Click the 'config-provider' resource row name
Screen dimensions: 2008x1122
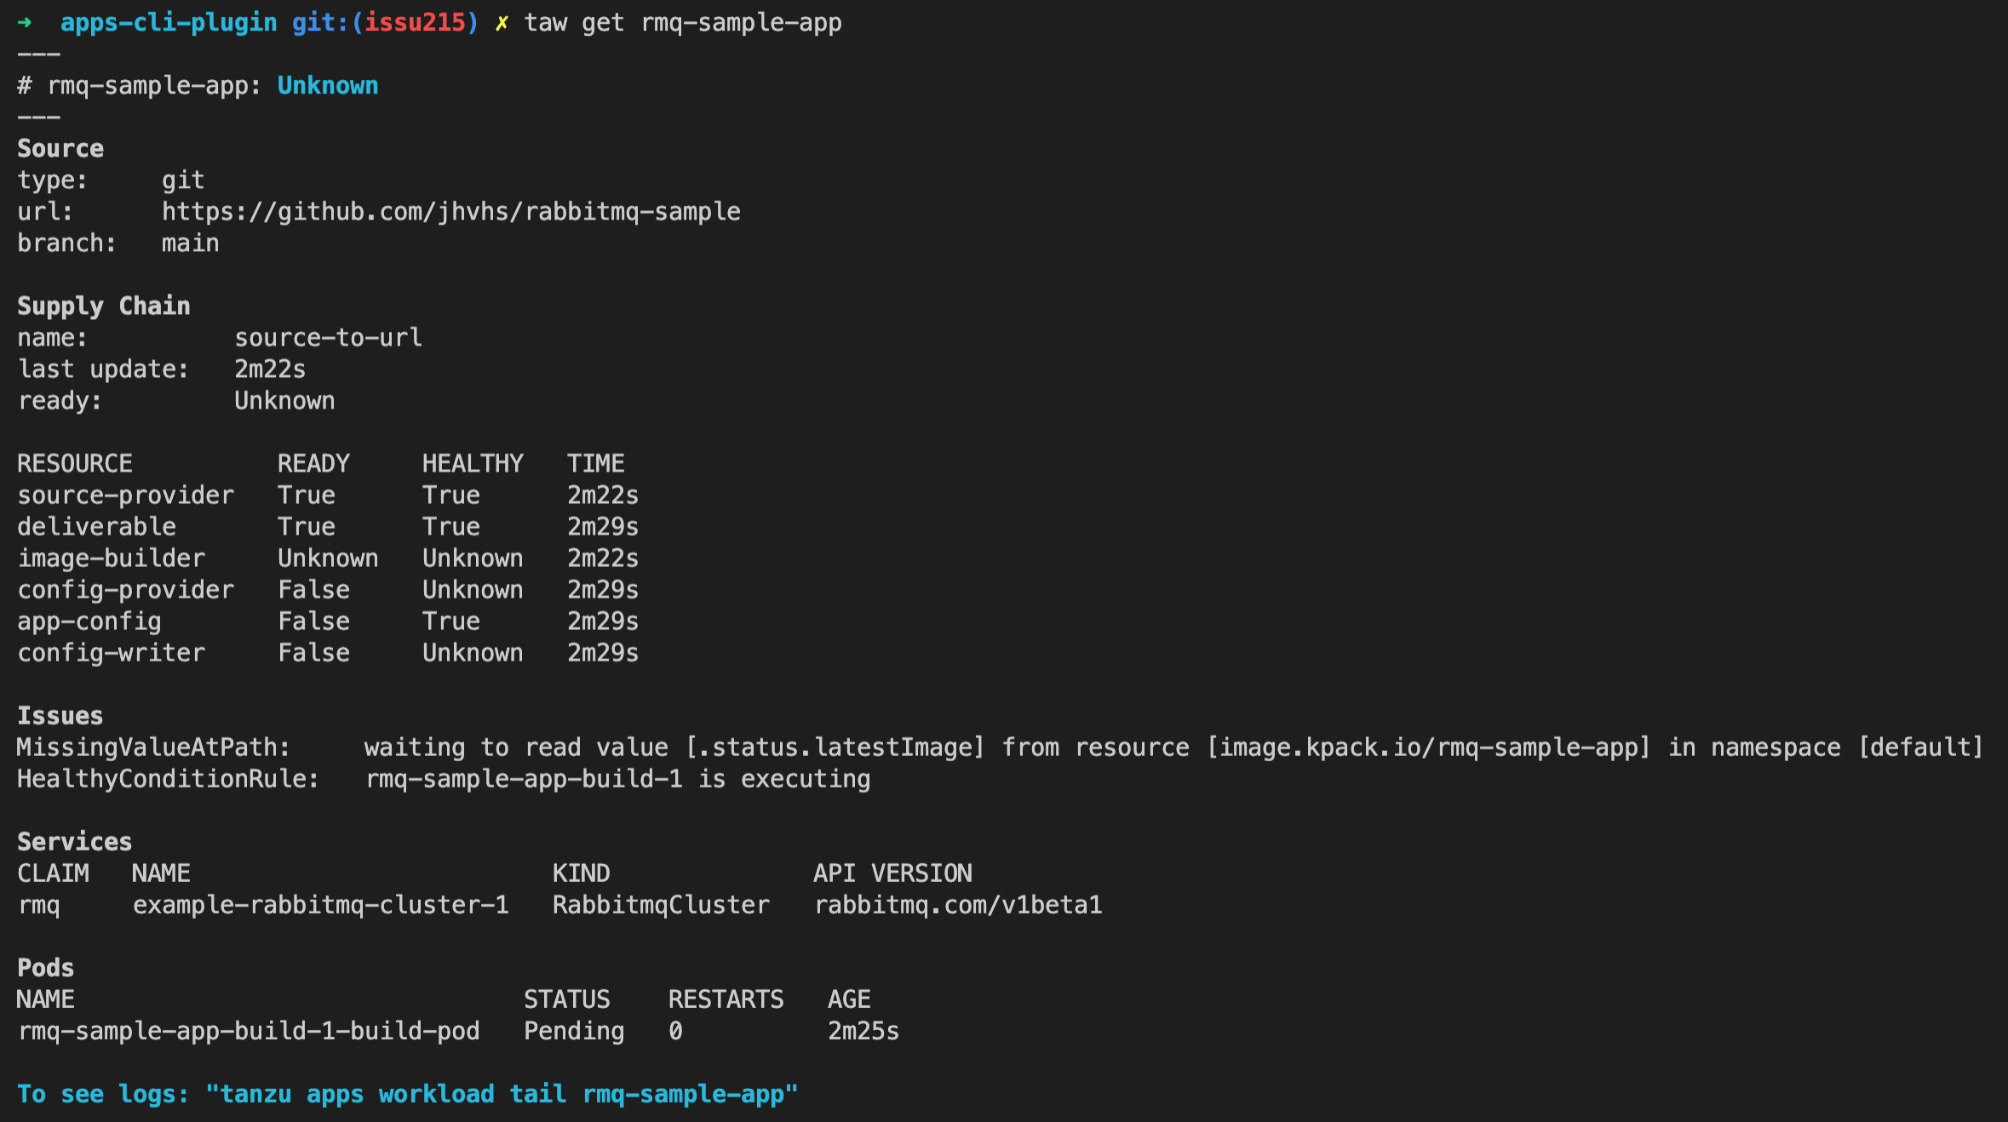126,590
